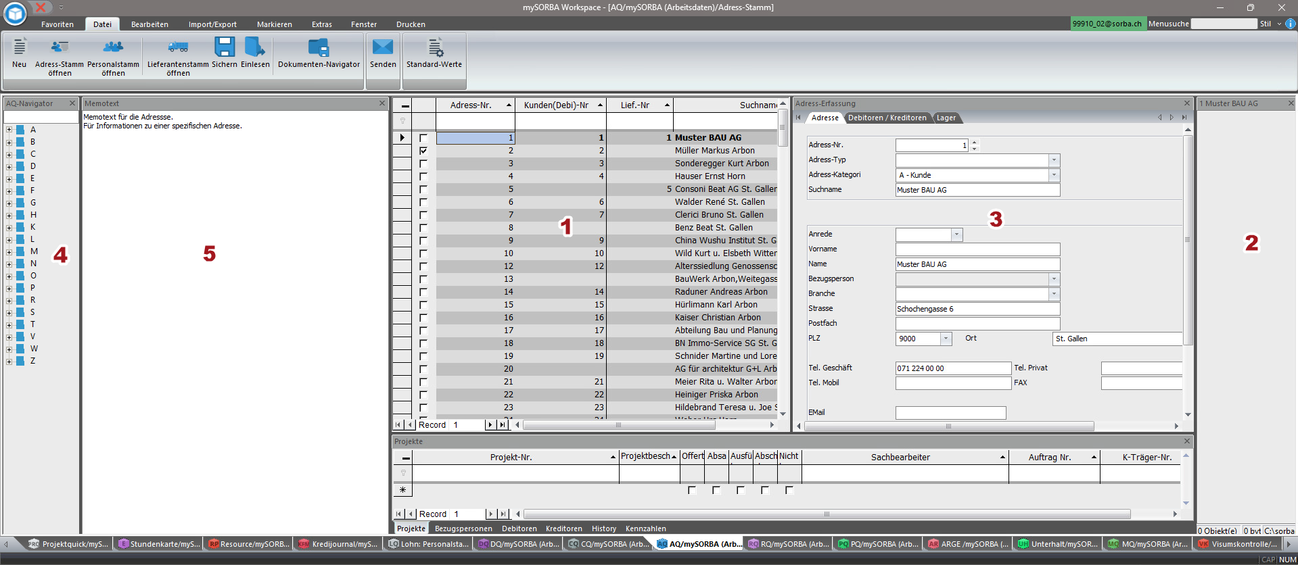Open the Branche dropdown
This screenshot has height=565, width=1298.
click(x=1054, y=294)
